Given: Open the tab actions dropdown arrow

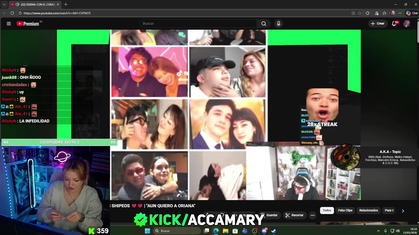Looking at the screenshot, I should (4, 5).
